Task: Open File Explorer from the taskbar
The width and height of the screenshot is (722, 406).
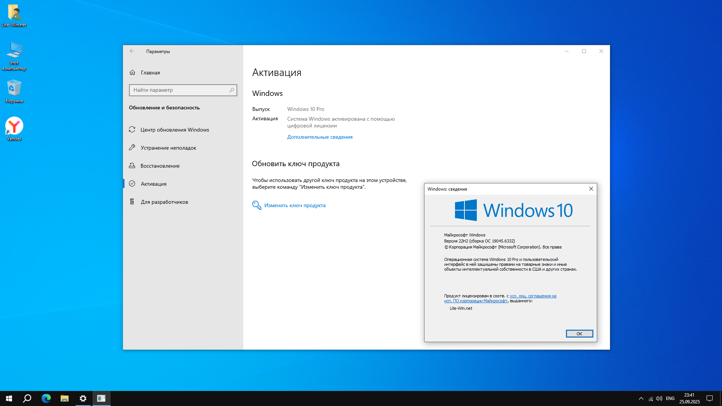Action: (x=65, y=398)
